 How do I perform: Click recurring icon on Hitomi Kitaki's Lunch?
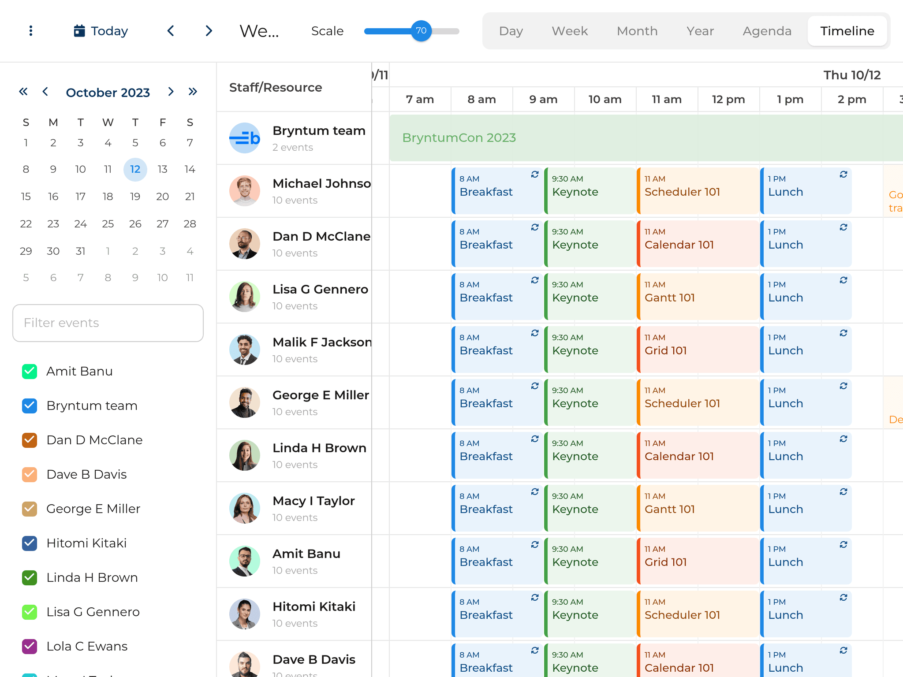click(x=843, y=598)
